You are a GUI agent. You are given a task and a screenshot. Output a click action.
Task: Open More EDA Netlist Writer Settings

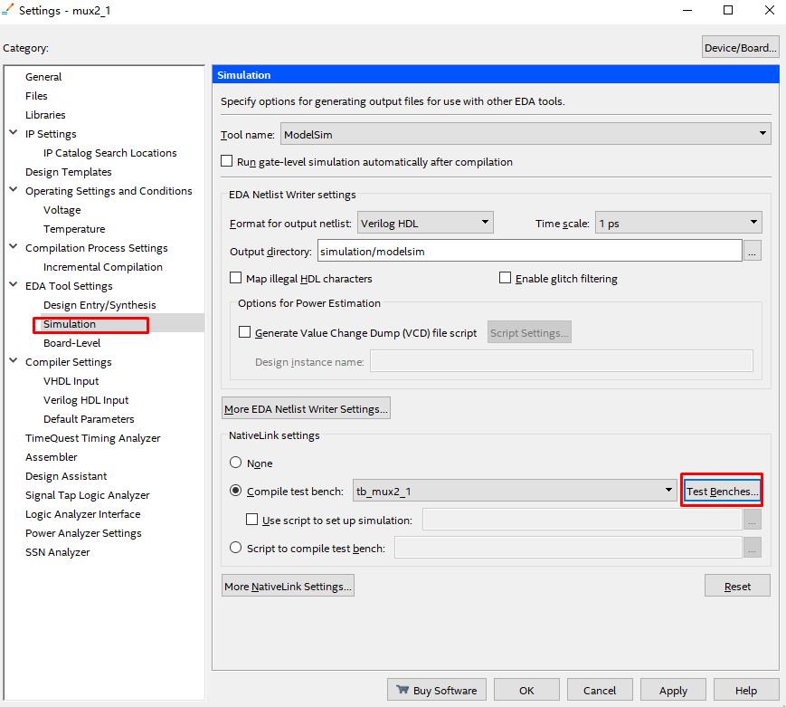[x=307, y=409]
